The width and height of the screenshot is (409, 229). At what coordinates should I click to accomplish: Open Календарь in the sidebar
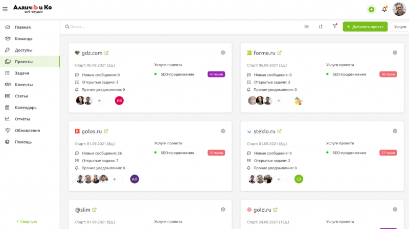tap(26, 108)
